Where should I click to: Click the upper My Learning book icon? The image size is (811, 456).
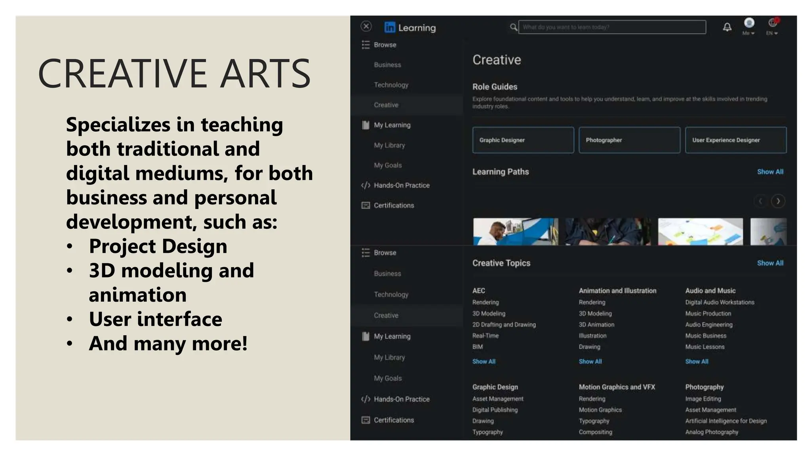point(366,125)
